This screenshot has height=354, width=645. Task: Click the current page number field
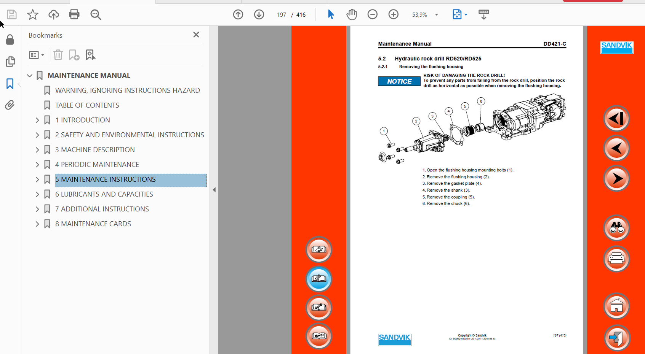[x=282, y=15]
